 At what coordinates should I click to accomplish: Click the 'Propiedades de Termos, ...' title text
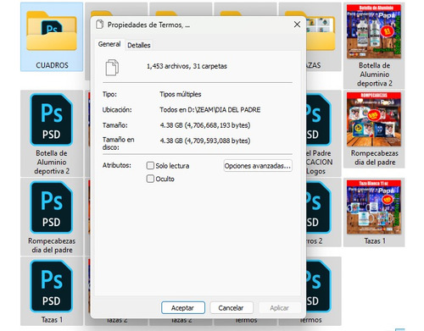pos(148,25)
